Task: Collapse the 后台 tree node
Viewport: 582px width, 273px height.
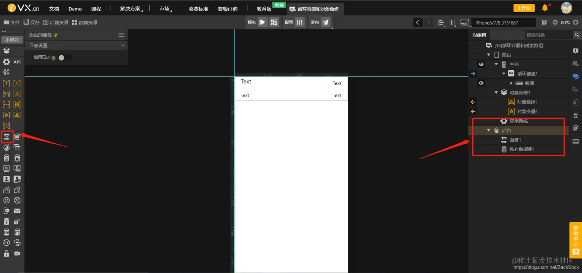Action: 488,131
